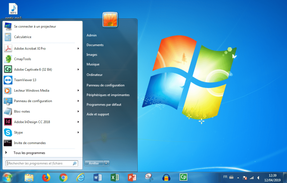Open Périphériques et imprimantes

[x=108, y=95]
